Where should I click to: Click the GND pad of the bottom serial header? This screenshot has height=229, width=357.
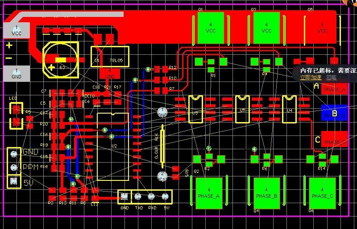[x=125, y=196]
